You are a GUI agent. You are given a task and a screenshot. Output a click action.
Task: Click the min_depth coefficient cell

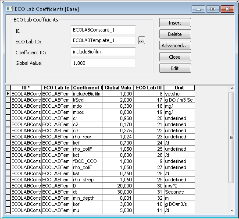pos(87,198)
